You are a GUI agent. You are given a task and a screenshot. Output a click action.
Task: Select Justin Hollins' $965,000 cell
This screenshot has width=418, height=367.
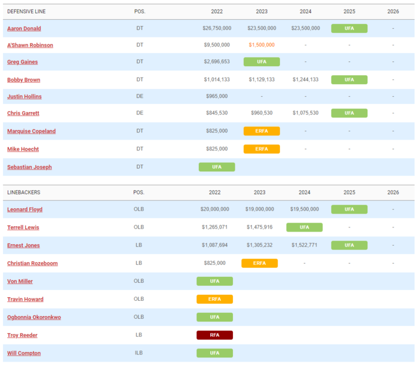point(217,96)
